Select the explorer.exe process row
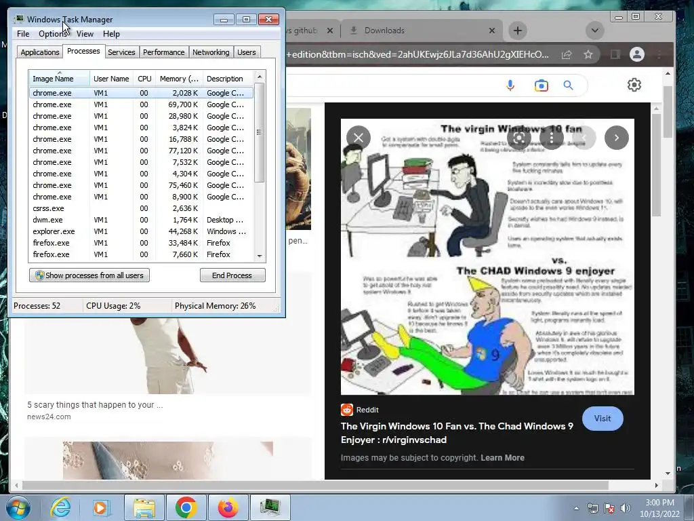Viewport: 694px width, 521px height. tap(141, 231)
